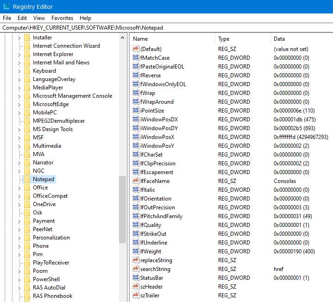The width and height of the screenshot is (333, 302).
Task: Click the DWORD icon beside fWrap
Action: pos(136,93)
